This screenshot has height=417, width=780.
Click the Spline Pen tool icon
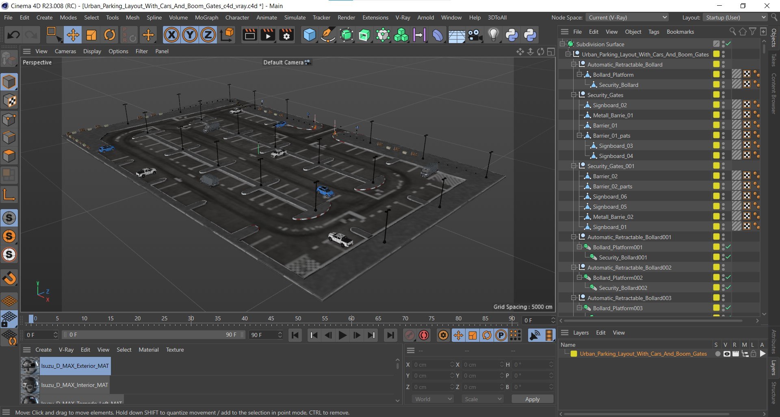coord(327,35)
